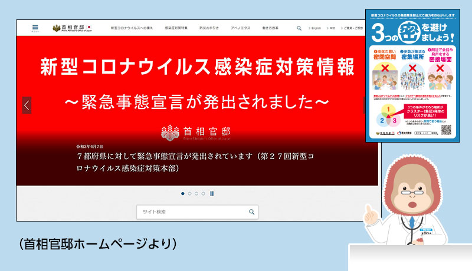Open the 3つの密を避けましょう poster
Image resolution: width=472 pixels, height=271 pixels.
tap(412, 75)
